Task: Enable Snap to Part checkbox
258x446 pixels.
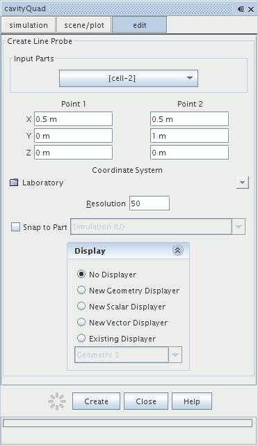Action: point(15,226)
